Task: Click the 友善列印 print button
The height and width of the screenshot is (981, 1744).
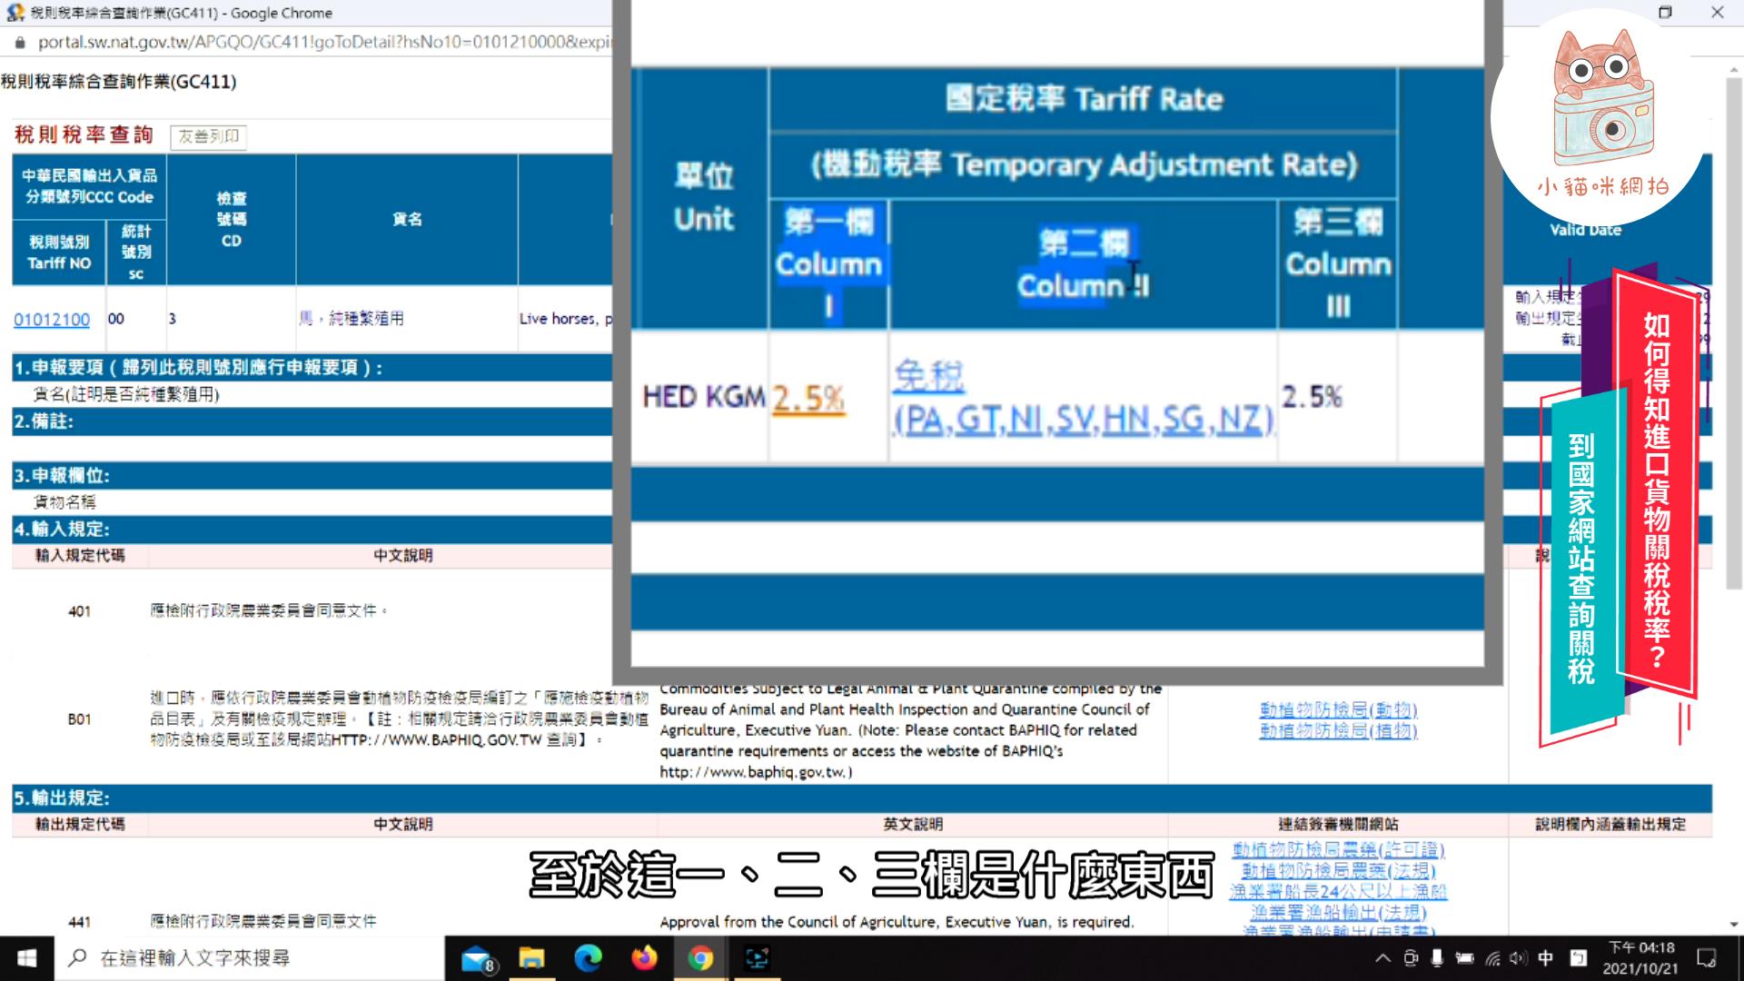Action: 207,136
